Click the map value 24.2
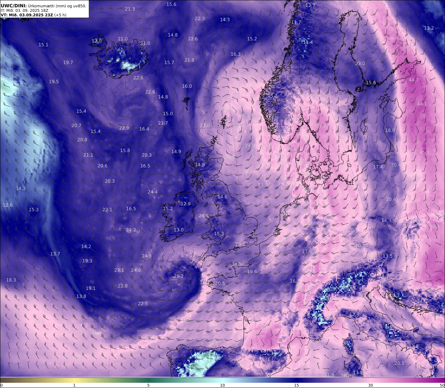The width and height of the screenshot is (445, 388). 131,230
